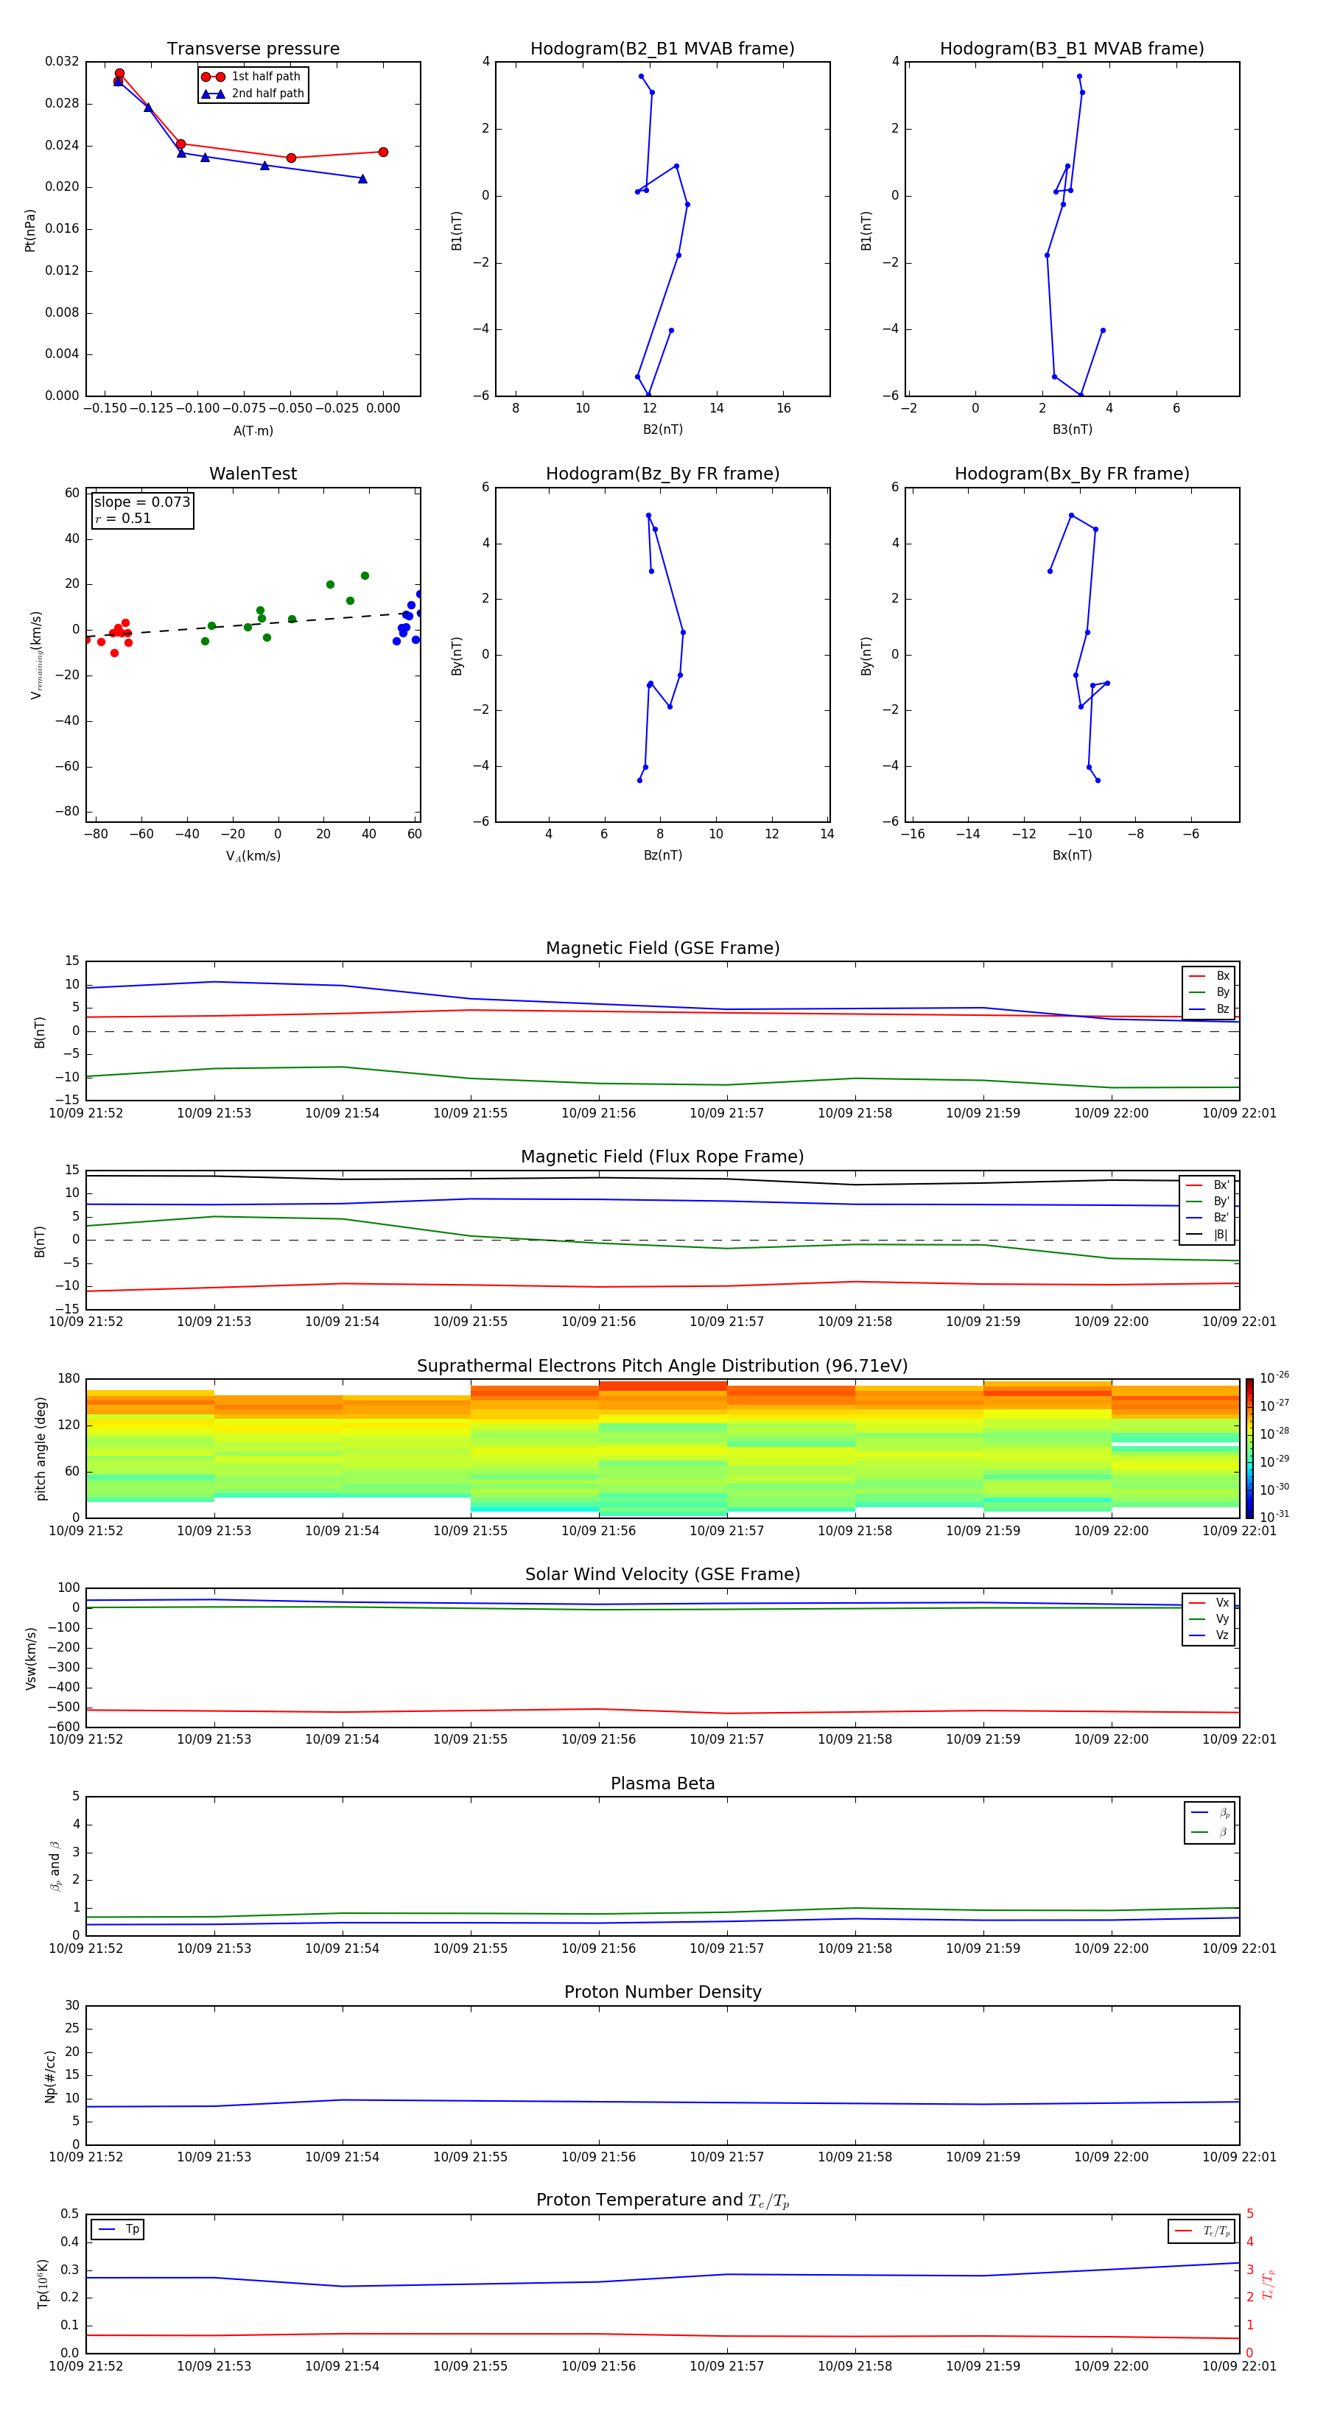Click the pitch angle spectrogram colorbar

(1249, 1448)
